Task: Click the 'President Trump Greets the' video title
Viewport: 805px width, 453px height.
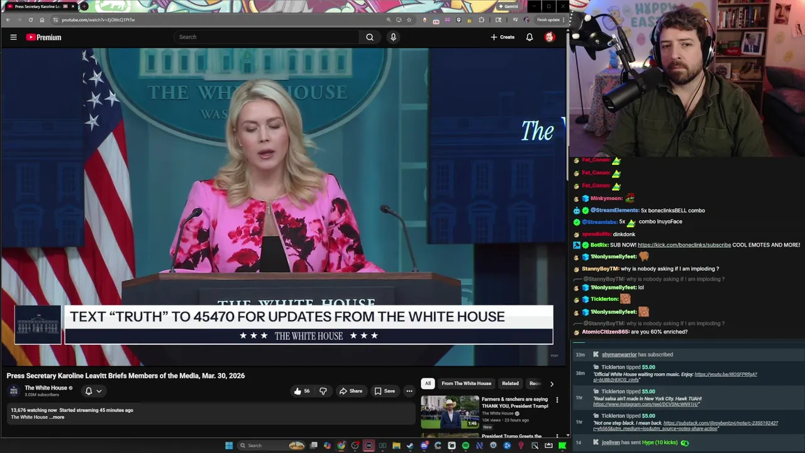Action: coord(511,436)
